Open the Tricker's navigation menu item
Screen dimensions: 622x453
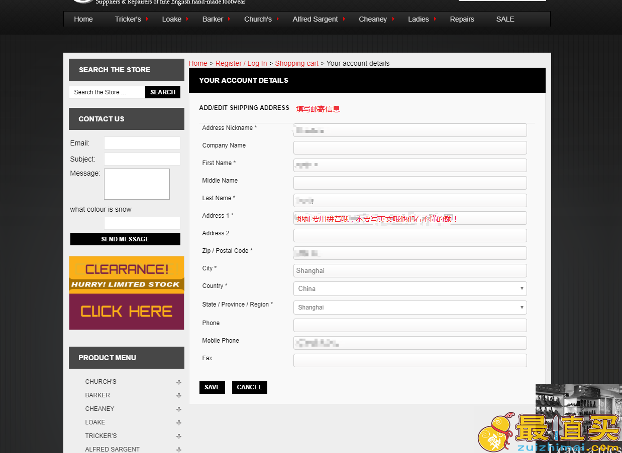(128, 19)
